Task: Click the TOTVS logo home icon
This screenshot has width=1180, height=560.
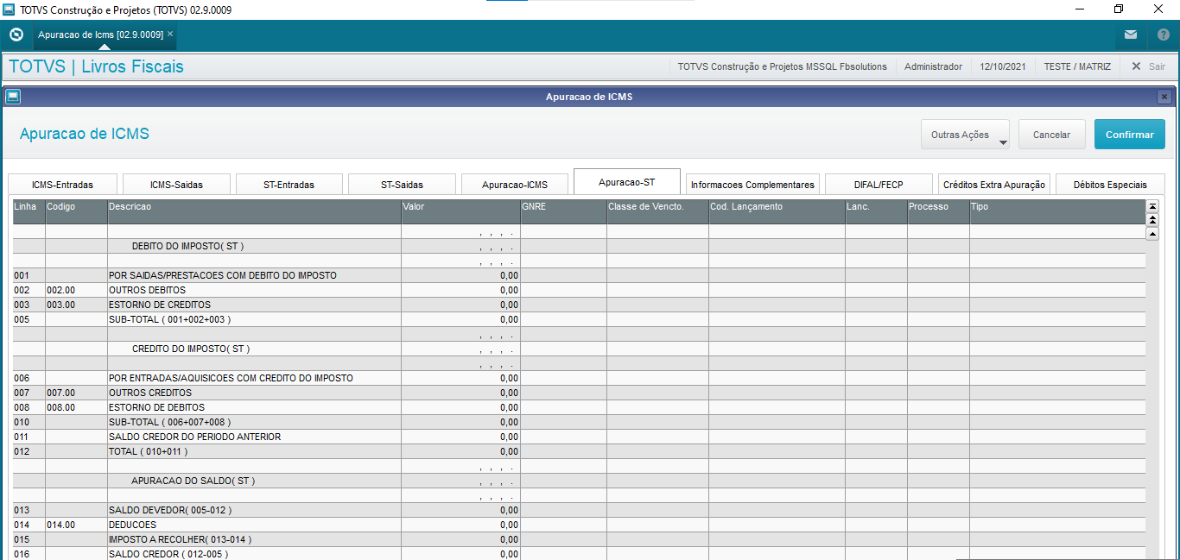Action: click(16, 35)
